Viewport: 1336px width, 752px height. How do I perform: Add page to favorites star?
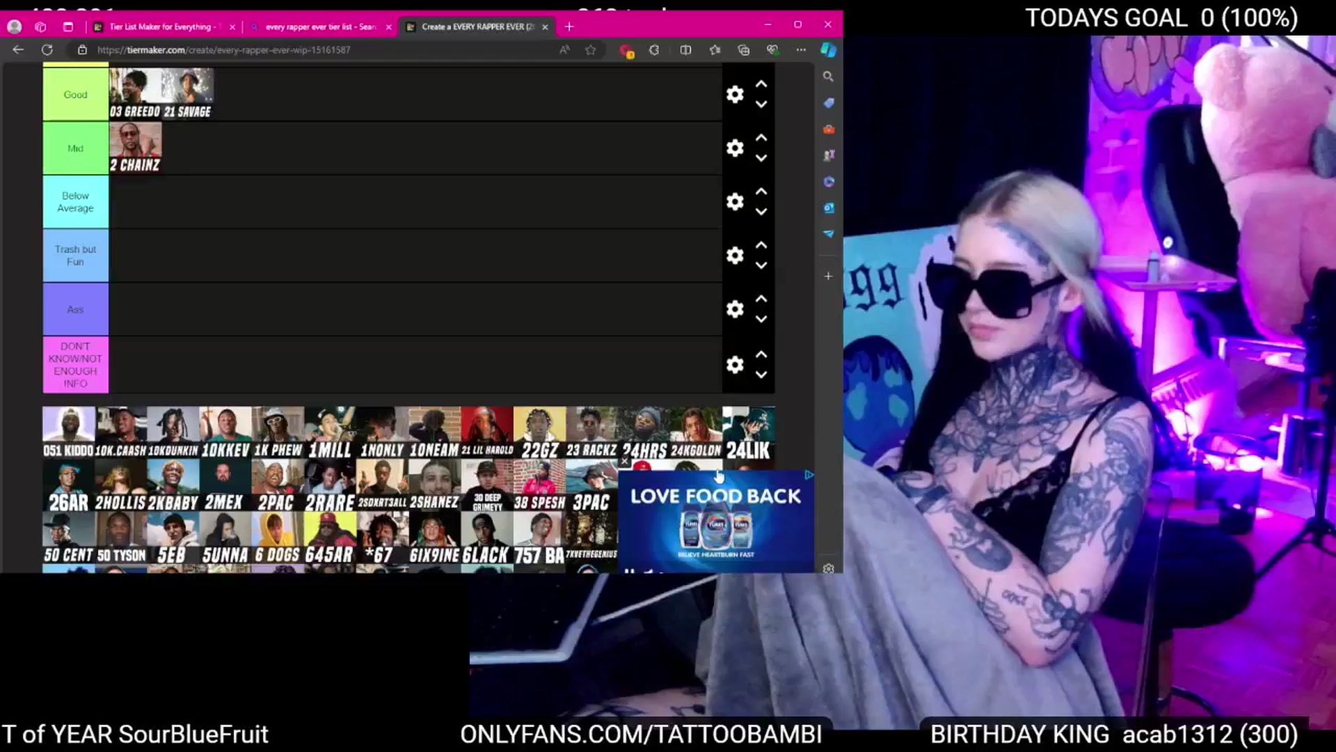click(x=591, y=49)
